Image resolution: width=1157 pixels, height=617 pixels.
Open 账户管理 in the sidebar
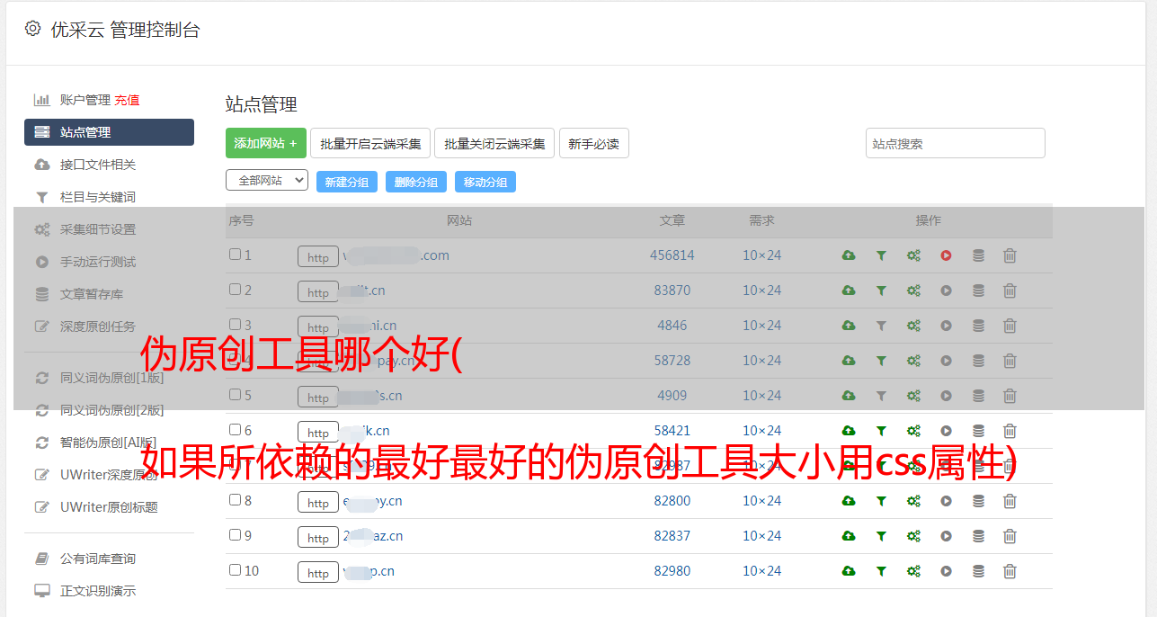(85, 100)
